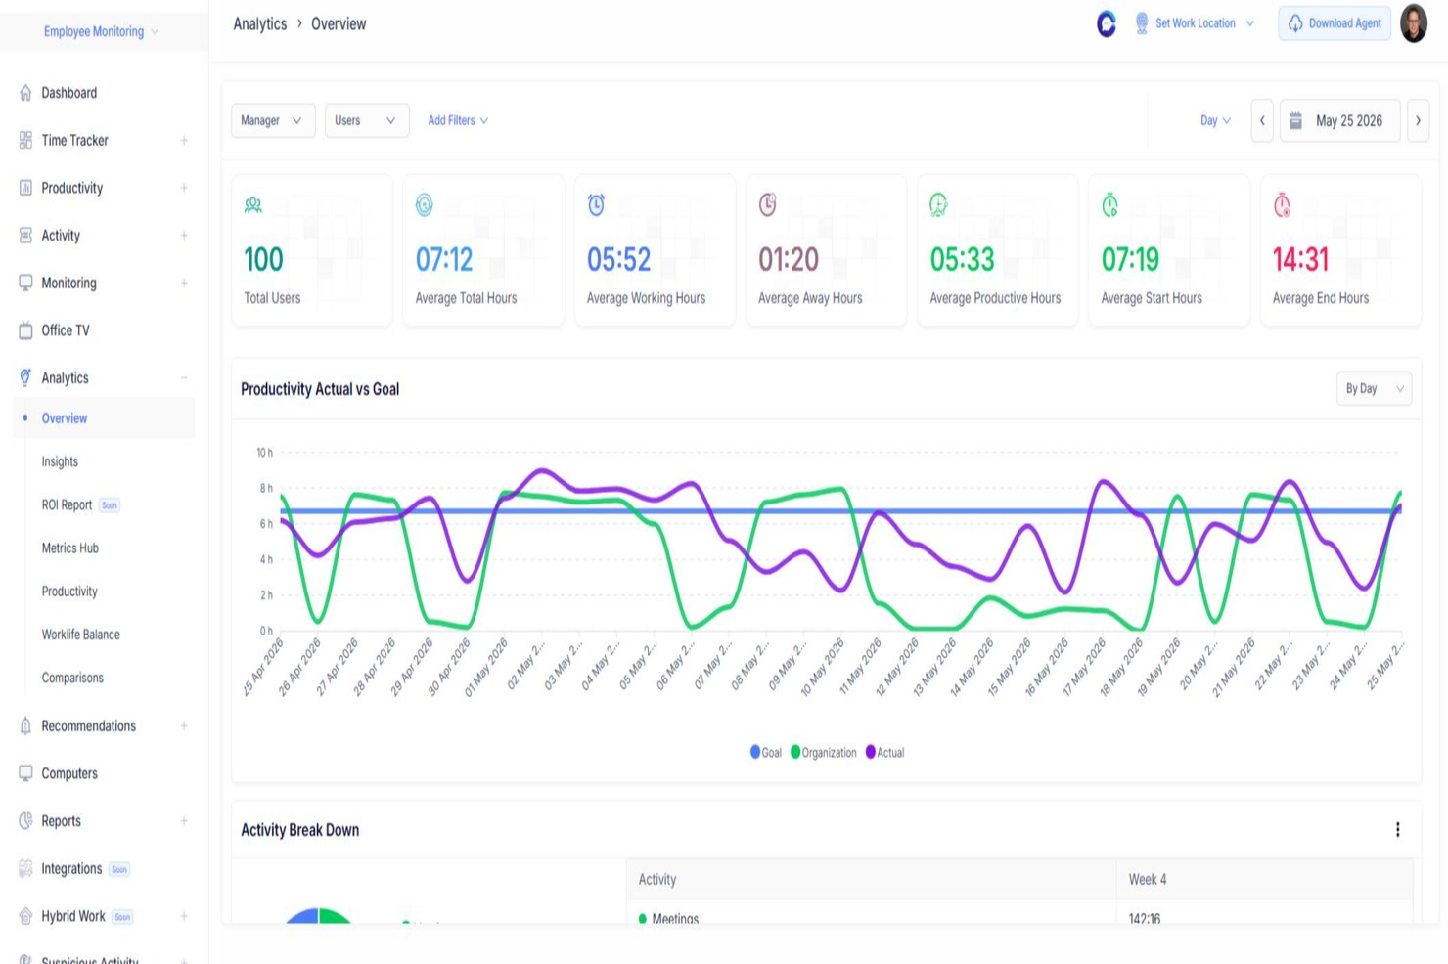This screenshot has width=1448, height=964.
Task: Click the Average Total Hours value 07:12
Action: (444, 259)
